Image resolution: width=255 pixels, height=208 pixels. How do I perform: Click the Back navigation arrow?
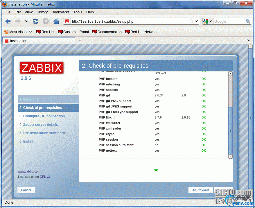[x=8, y=21]
